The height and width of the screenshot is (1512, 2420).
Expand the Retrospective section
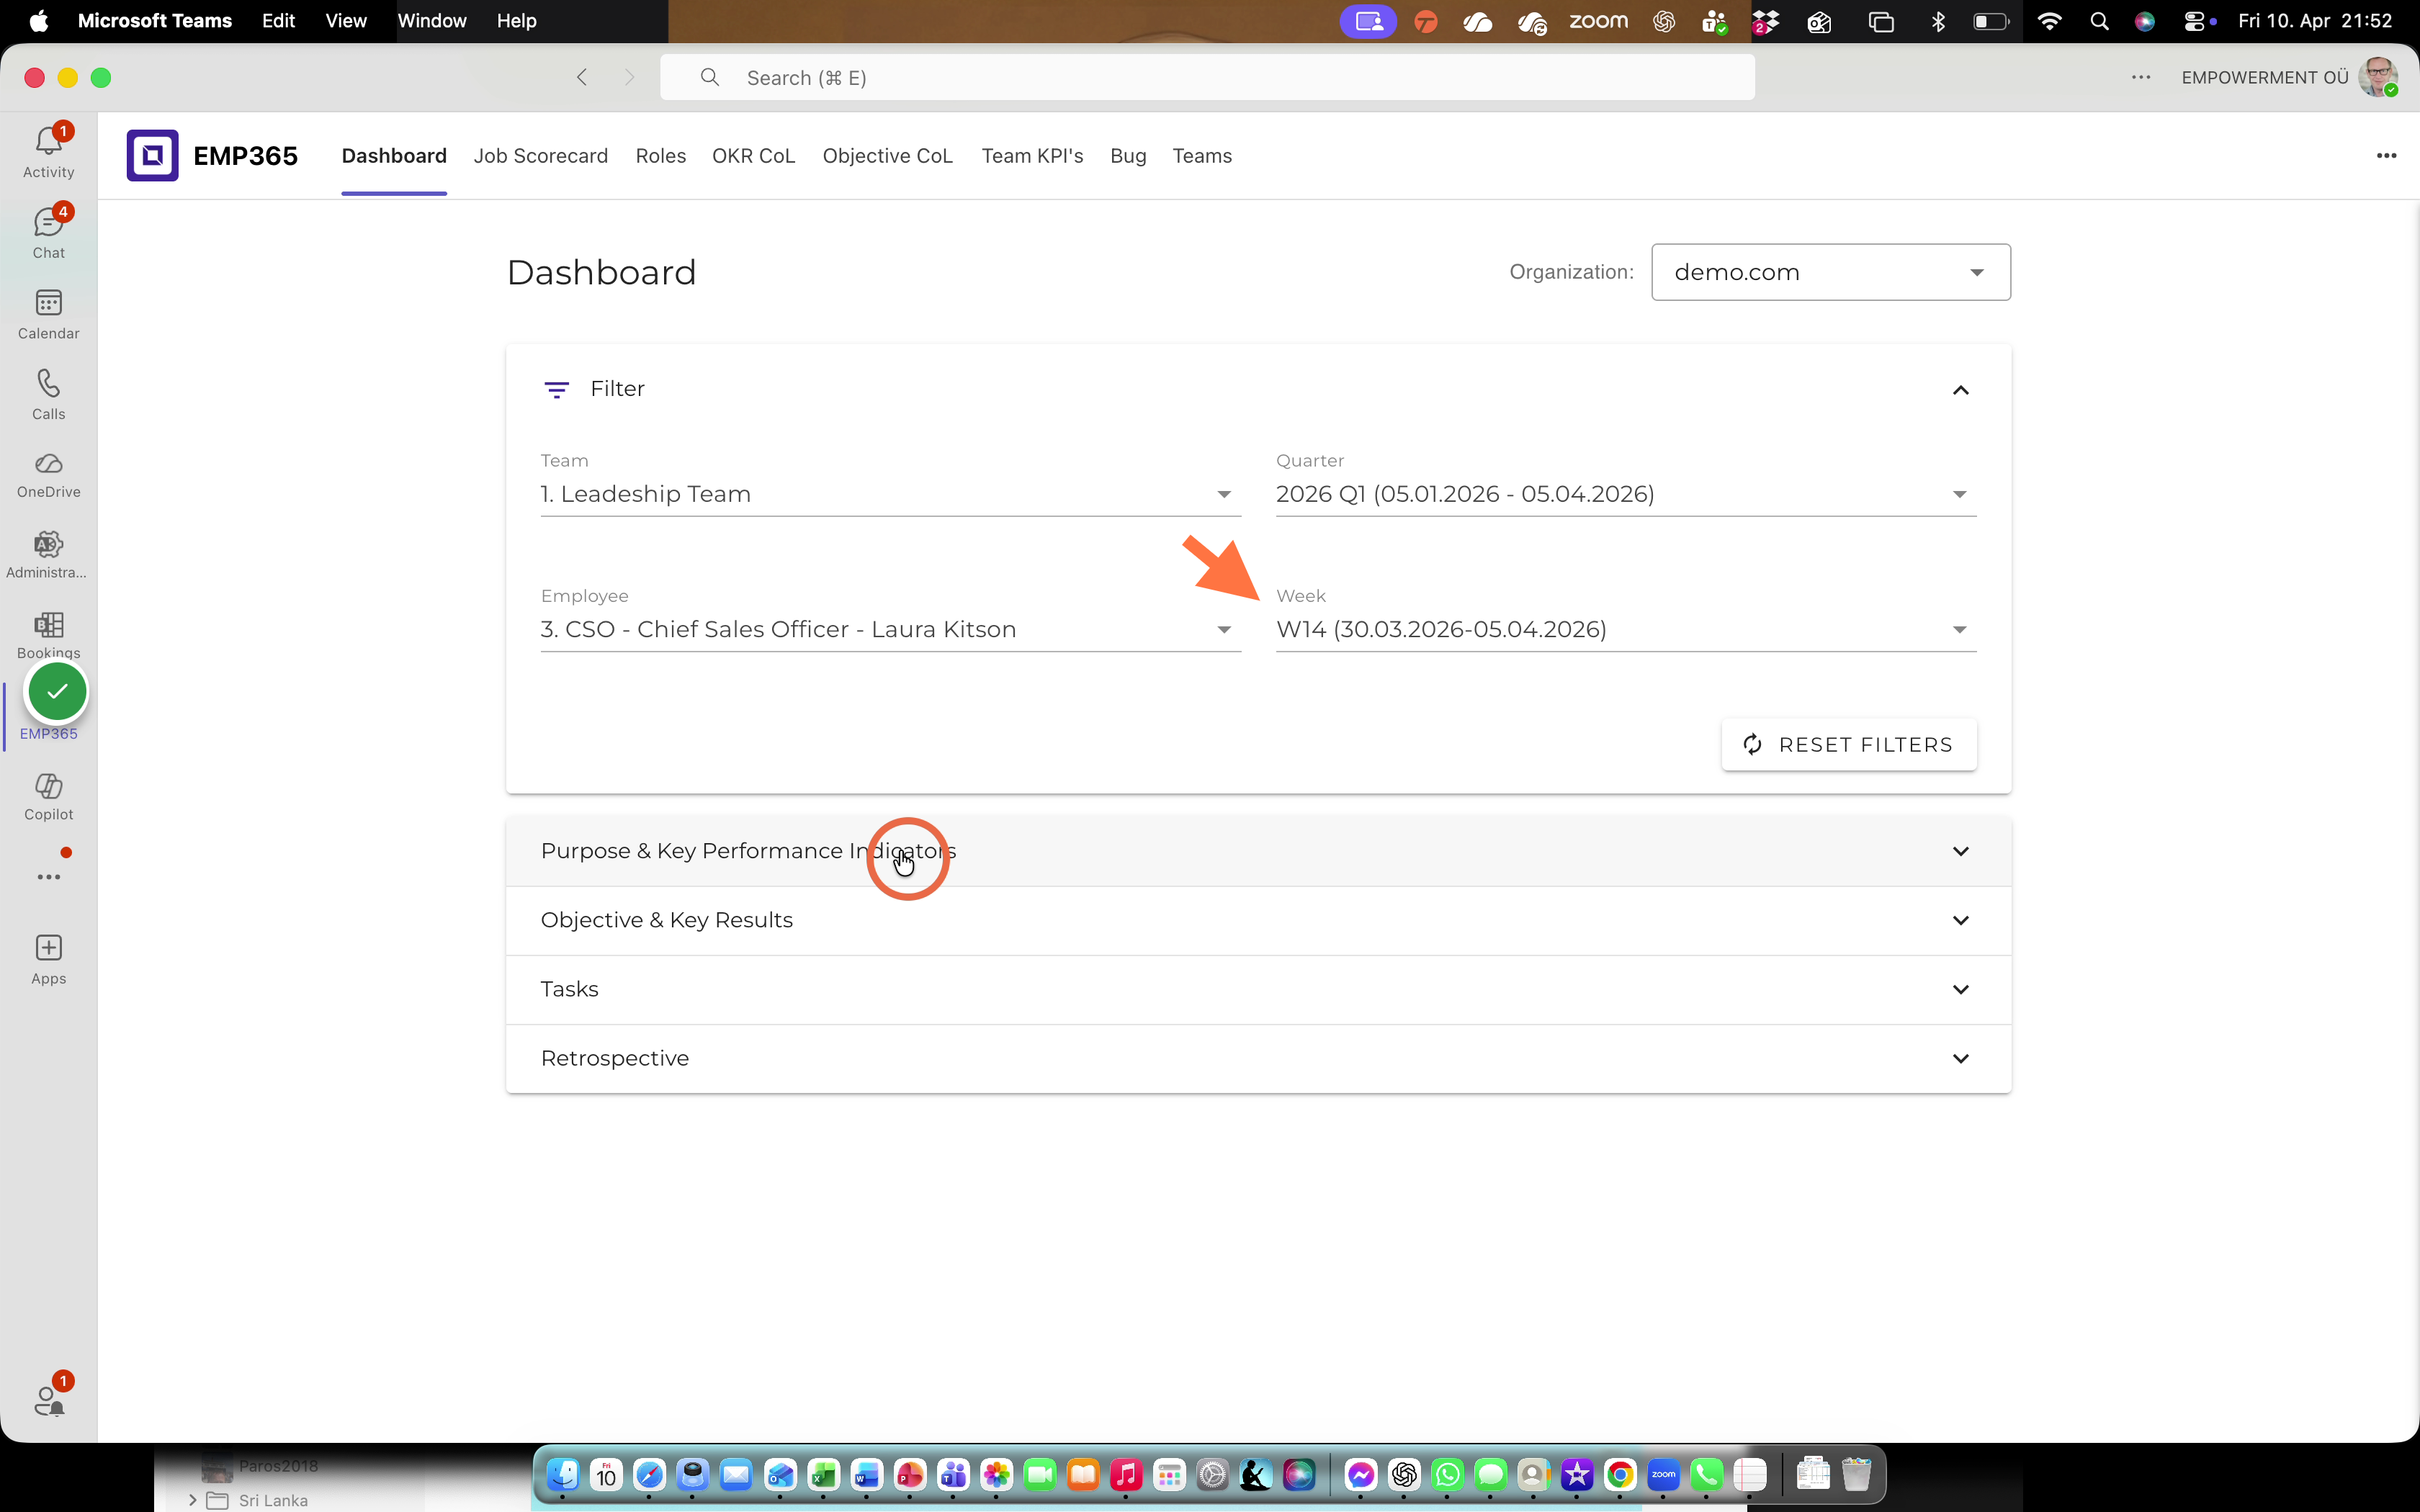(x=1258, y=1058)
